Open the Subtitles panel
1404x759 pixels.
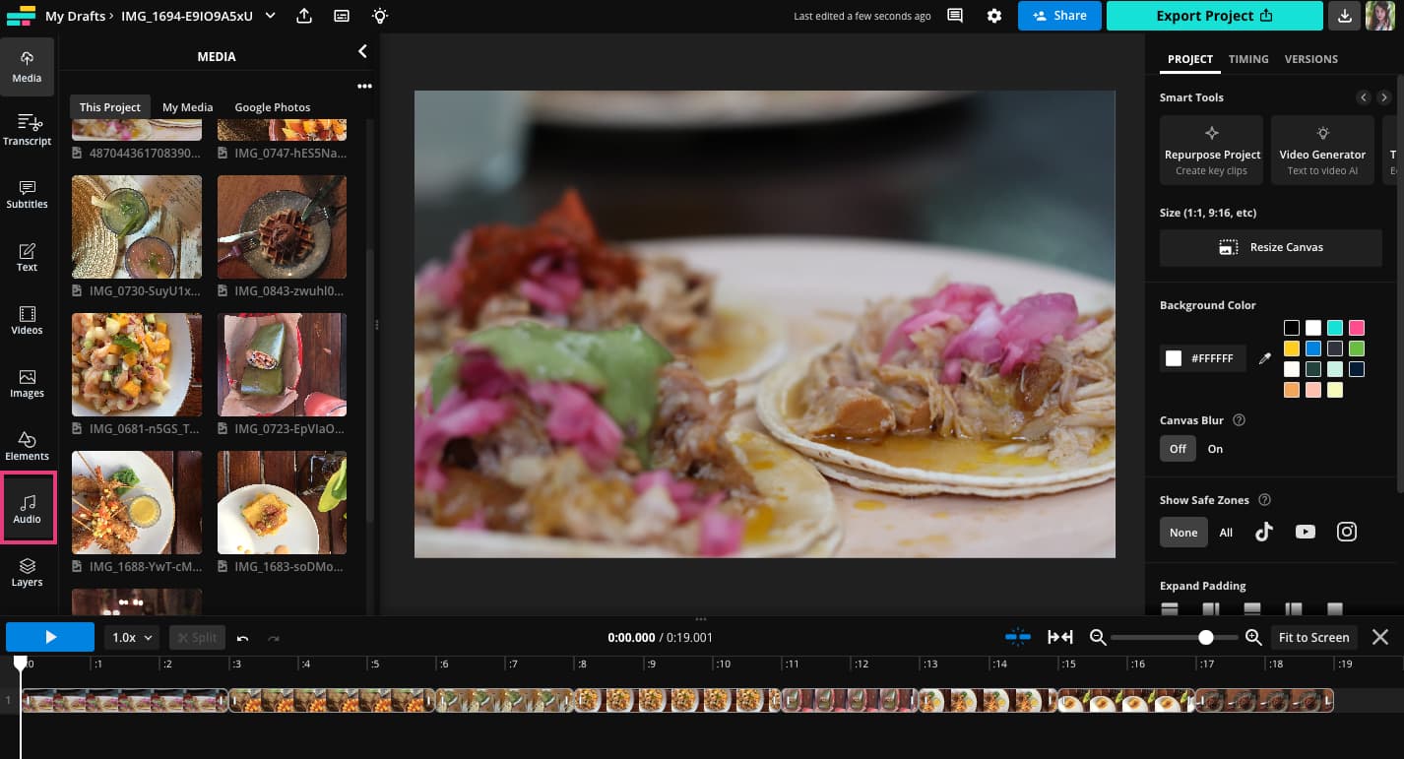tap(27, 193)
